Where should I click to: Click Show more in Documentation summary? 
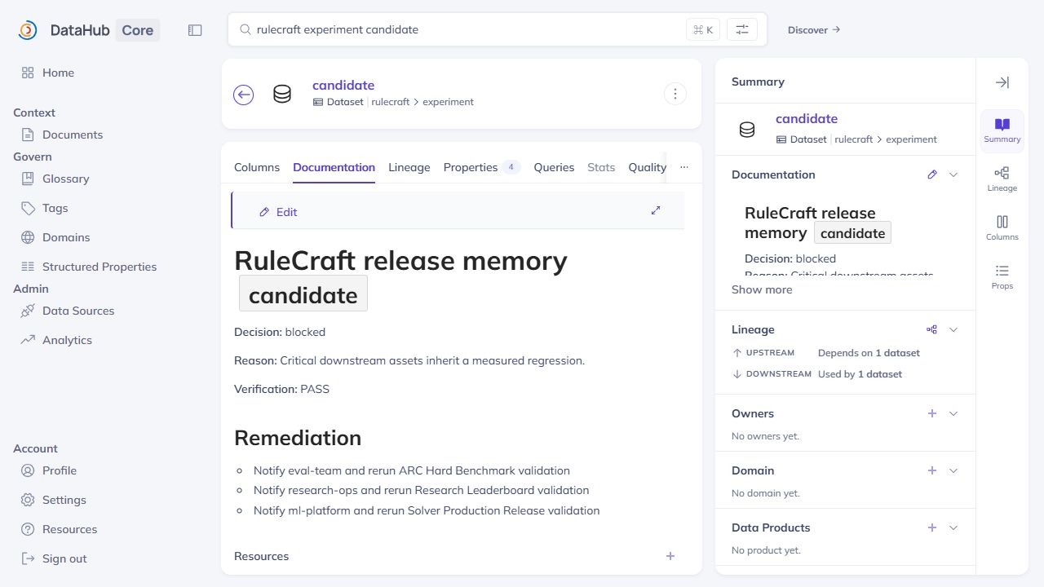762,289
